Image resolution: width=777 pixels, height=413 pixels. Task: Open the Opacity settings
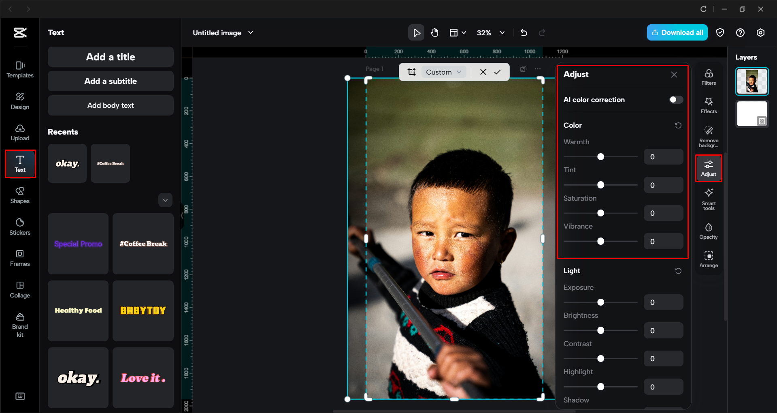(x=708, y=230)
